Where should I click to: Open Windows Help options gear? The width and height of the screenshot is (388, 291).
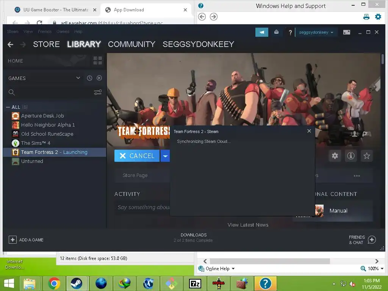(378, 17)
